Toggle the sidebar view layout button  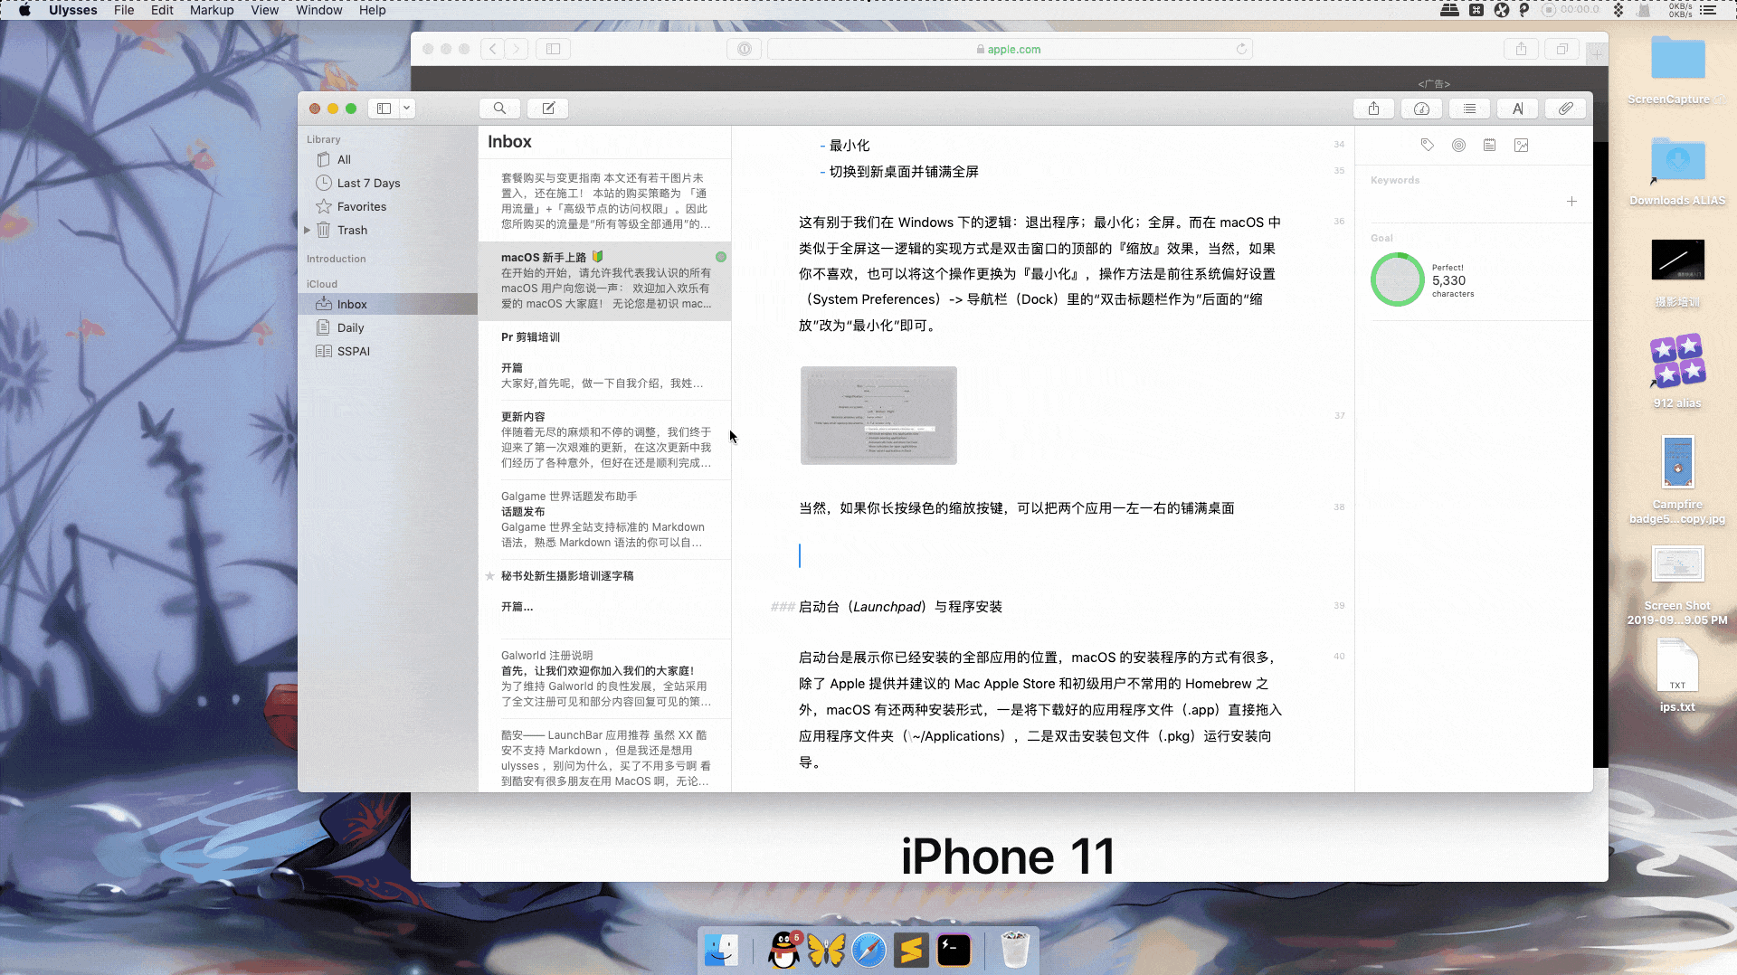click(384, 109)
